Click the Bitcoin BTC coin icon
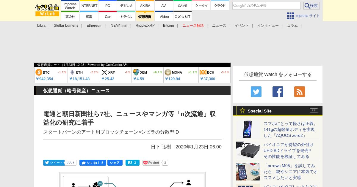The image size is (357, 187). [39, 72]
